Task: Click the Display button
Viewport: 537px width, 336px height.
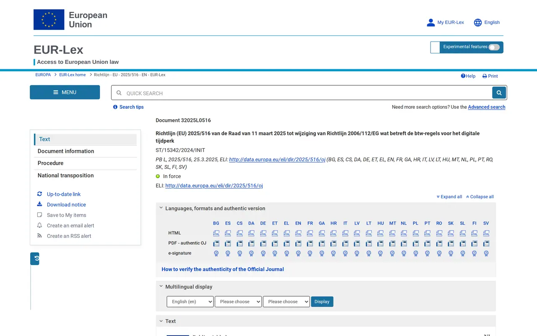Action: [x=322, y=302]
